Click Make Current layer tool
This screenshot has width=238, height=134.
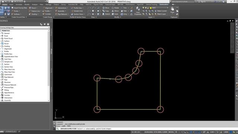click(161, 11)
